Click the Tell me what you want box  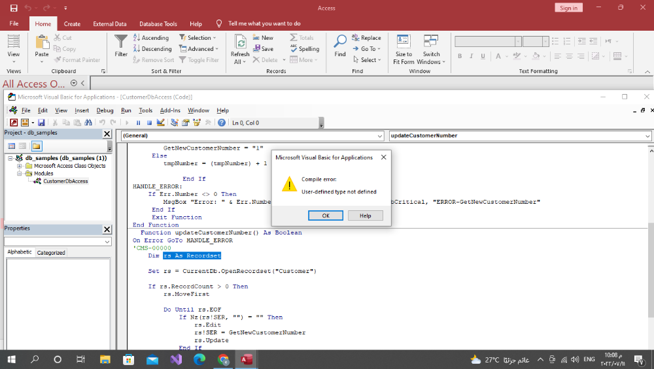[264, 24]
